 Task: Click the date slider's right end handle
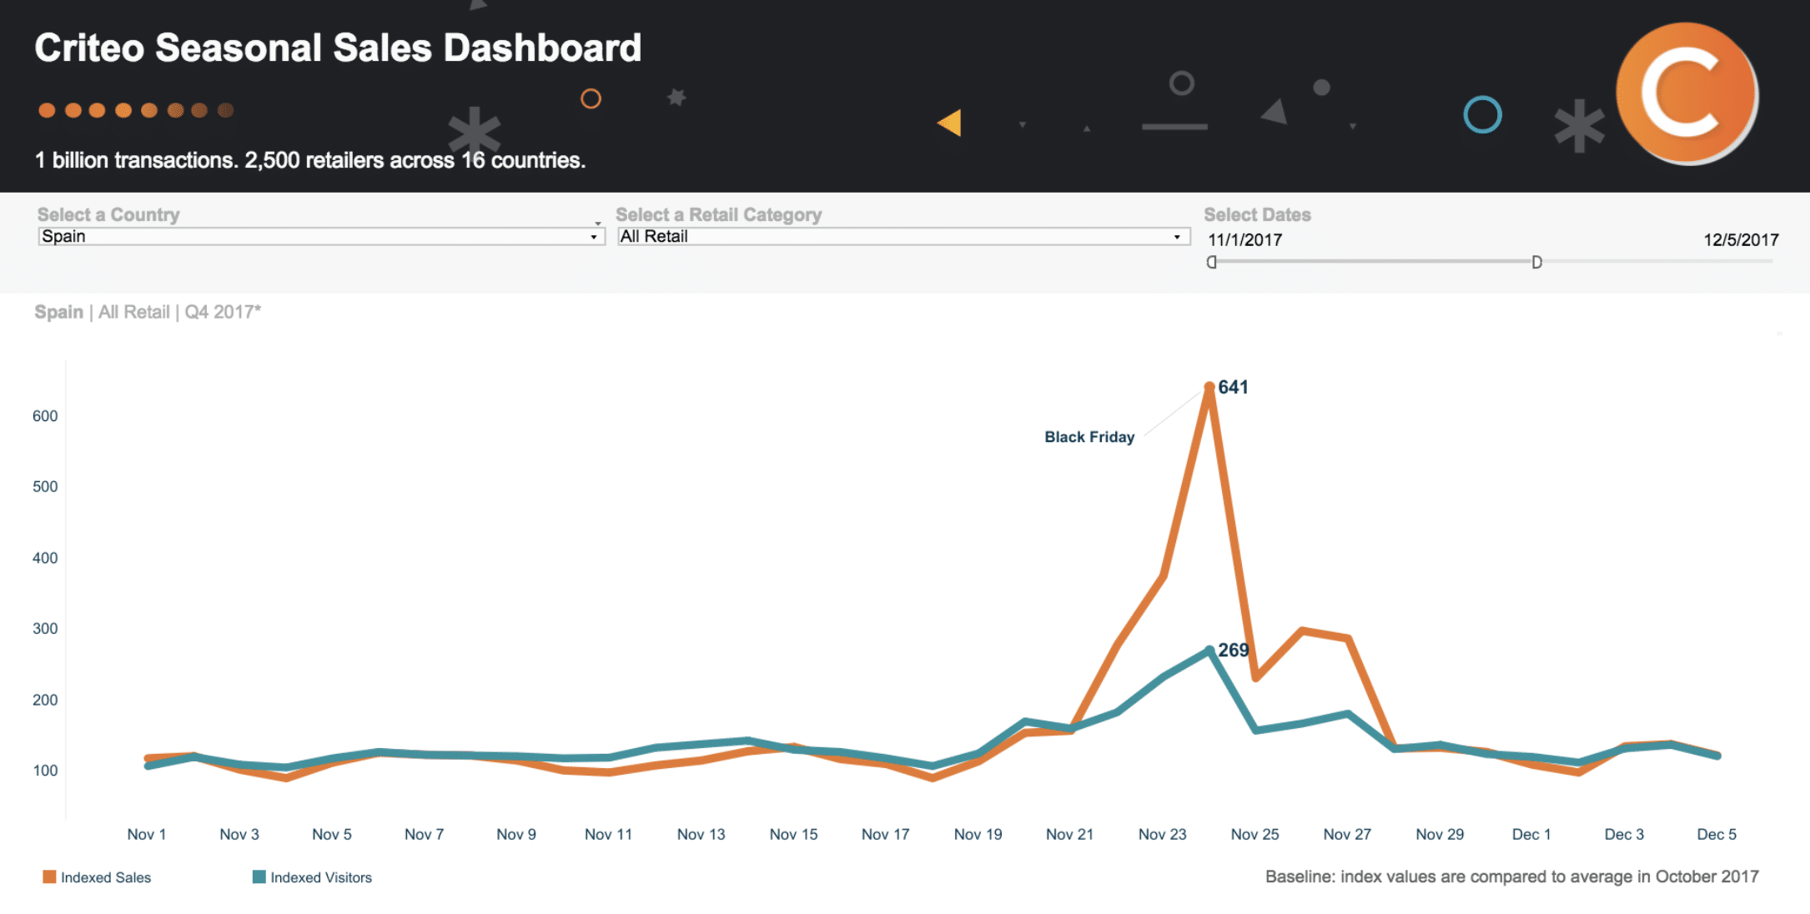1536,262
